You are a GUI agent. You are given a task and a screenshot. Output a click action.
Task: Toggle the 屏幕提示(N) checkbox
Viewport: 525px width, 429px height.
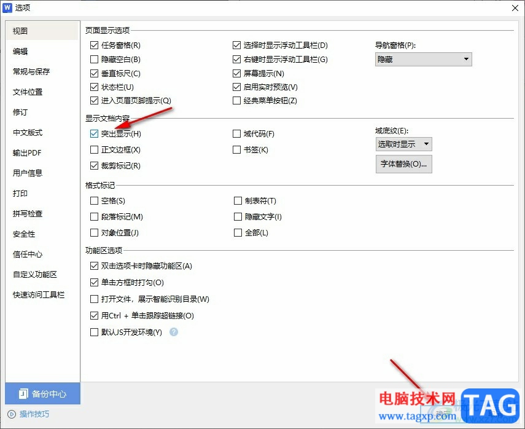coord(236,73)
